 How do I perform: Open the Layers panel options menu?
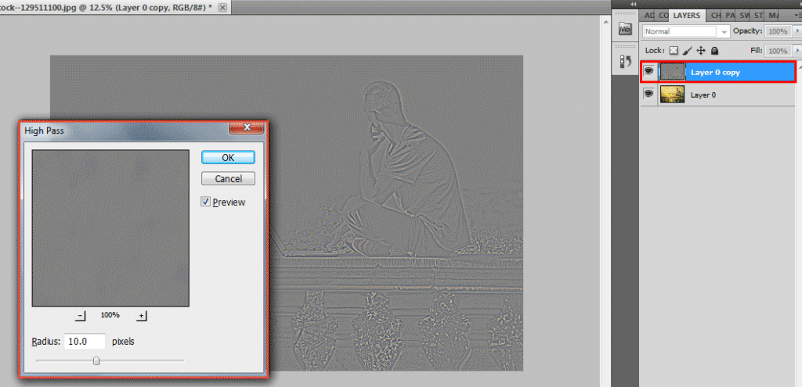[797, 16]
